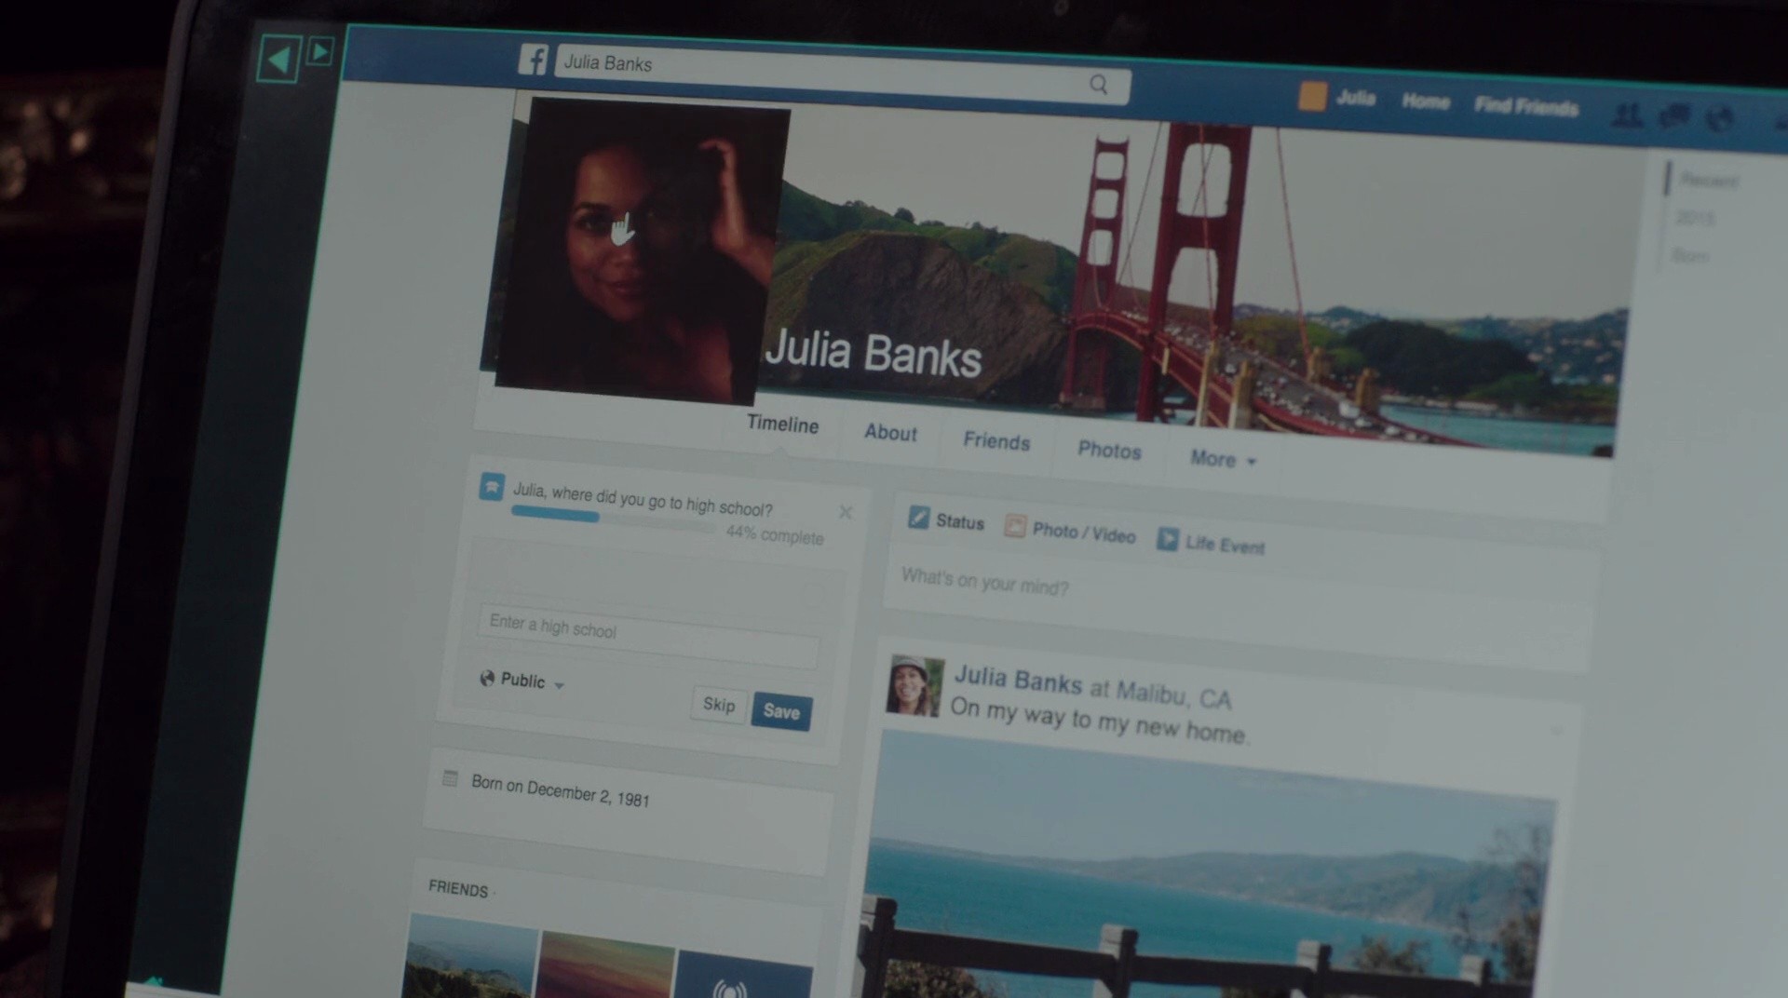Click the high school prompt icon
This screenshot has height=998, width=1788.
tap(492, 486)
